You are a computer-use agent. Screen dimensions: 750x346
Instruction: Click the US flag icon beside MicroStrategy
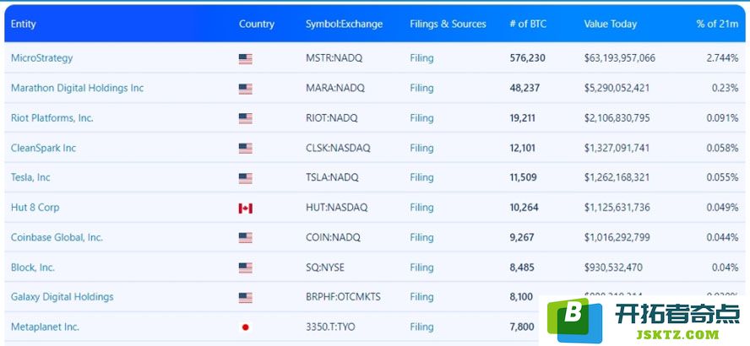coord(246,59)
